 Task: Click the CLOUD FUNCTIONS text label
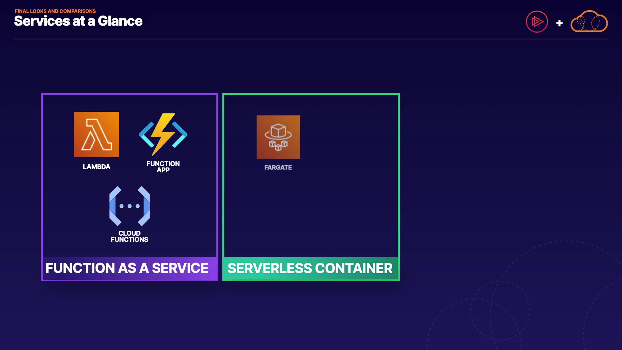click(x=129, y=236)
